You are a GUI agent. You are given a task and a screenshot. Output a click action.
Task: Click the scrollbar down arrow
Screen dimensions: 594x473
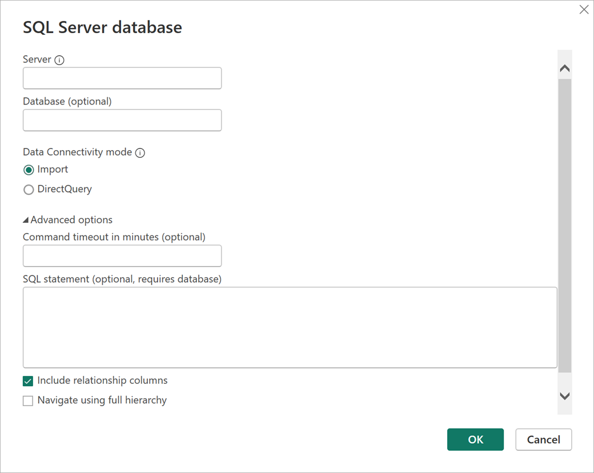pyautogui.click(x=564, y=395)
